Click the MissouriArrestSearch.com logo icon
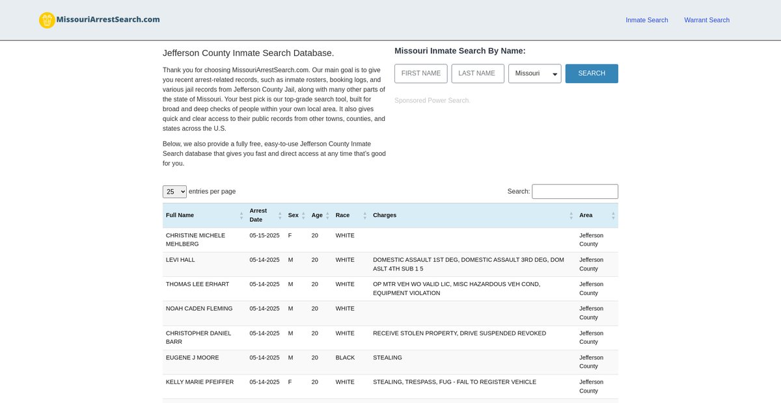 [47, 20]
